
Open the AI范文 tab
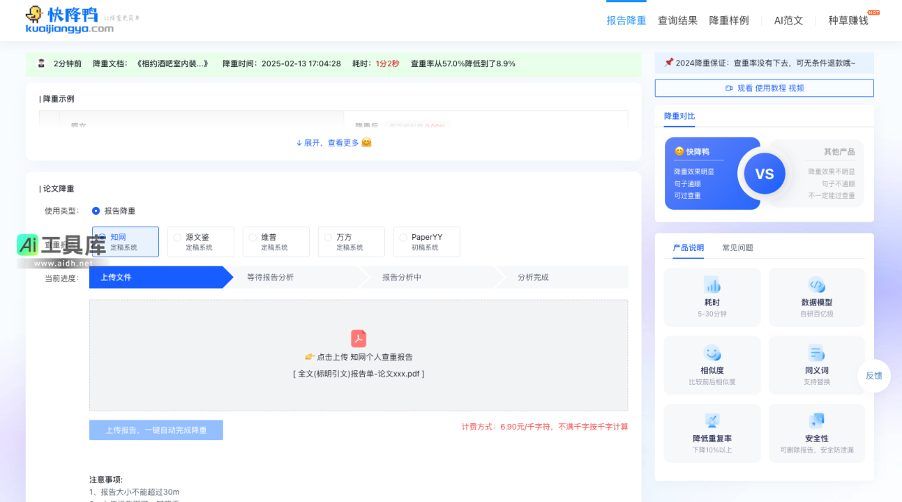788,21
